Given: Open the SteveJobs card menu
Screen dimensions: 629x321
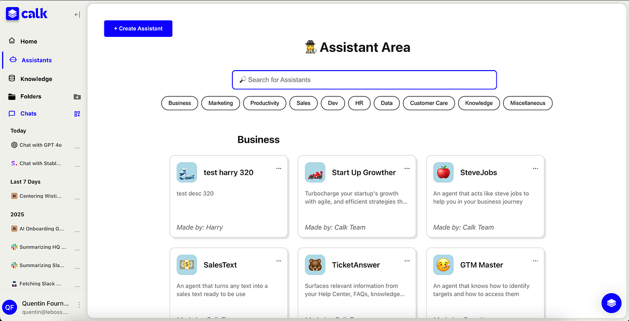Looking at the screenshot, I should tap(535, 169).
